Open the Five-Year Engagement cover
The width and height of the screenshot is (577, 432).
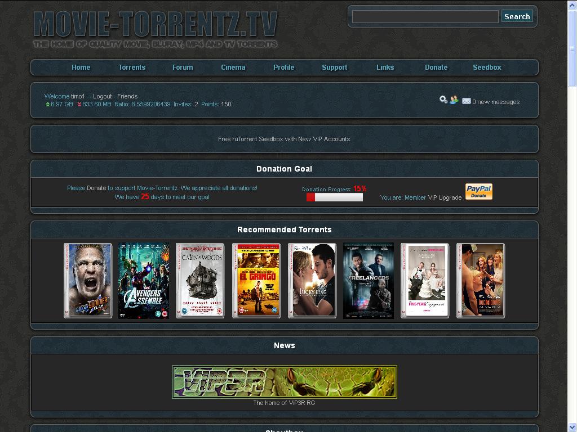coord(425,281)
